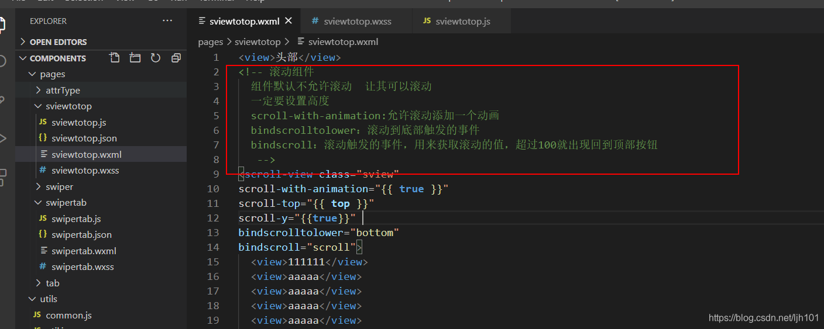This screenshot has height=329, width=824.
Task: Select the sviewtotop.wxml editor tab
Action: point(245,21)
